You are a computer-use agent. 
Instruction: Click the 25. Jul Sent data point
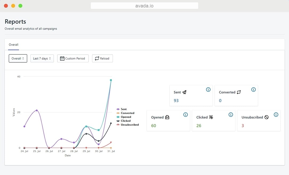(x=37, y=110)
